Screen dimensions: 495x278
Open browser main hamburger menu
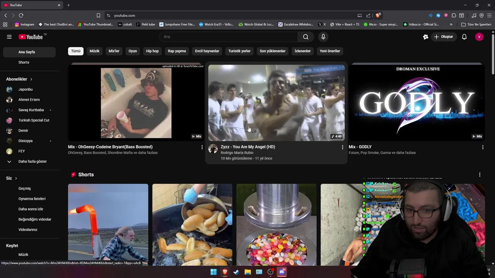pyautogui.click(x=489, y=15)
